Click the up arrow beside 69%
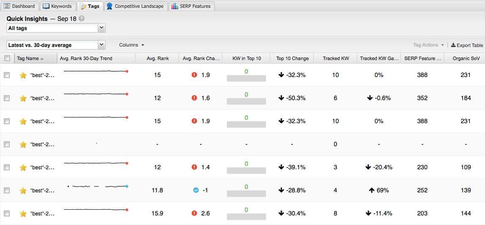The image size is (485, 225). [x=372, y=190]
